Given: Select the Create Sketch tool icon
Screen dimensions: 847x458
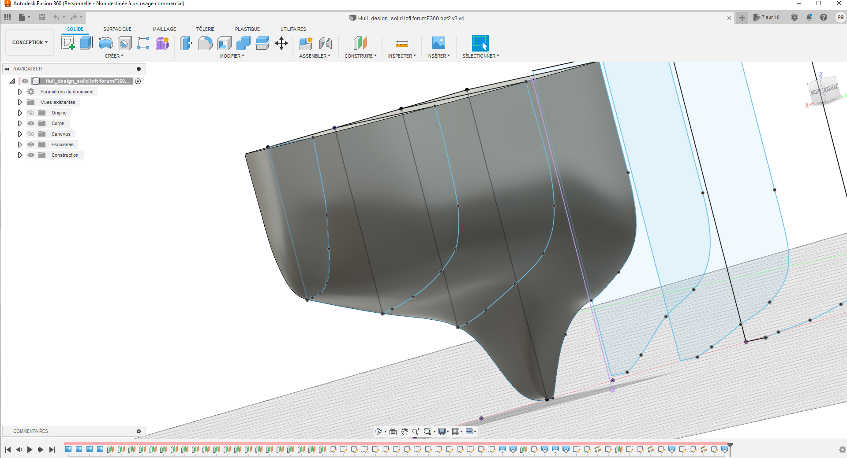Looking at the screenshot, I should [67, 43].
